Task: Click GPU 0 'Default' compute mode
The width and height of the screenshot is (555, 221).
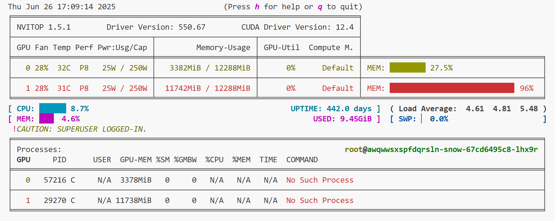Action: [338, 68]
